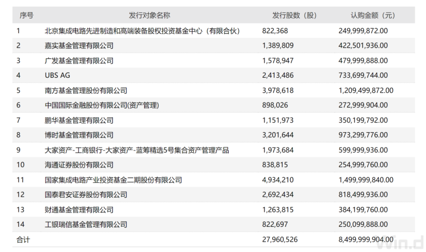
Task: Select 国家集成电路产业投资基金二期股份有限公司 cell
Action: pyautogui.click(x=113, y=180)
